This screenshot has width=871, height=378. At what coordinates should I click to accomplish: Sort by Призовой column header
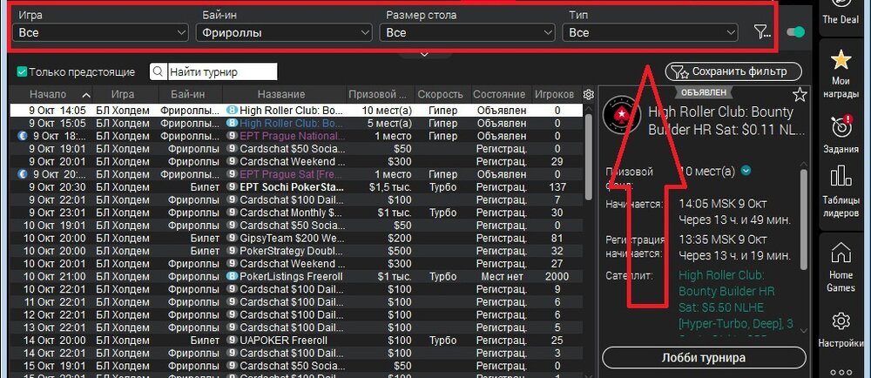click(x=381, y=95)
